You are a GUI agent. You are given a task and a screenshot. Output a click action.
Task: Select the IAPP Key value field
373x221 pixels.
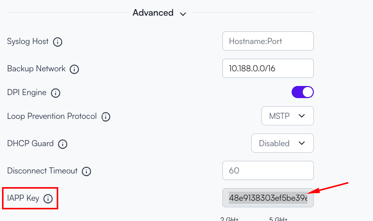coord(268,198)
